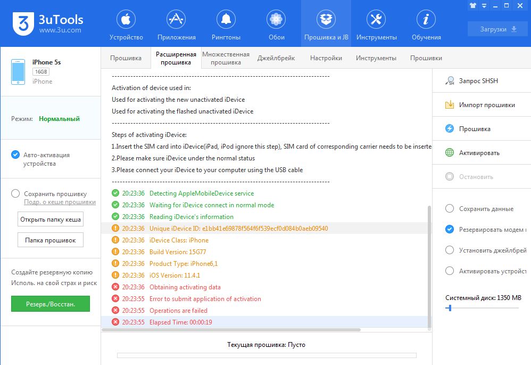
Task: Switch to the Настройки tab
Action: click(x=326, y=58)
